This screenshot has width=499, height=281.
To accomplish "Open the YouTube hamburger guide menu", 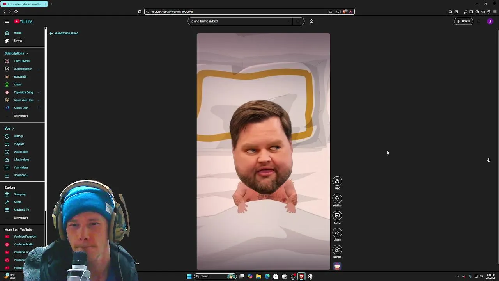I will point(7,21).
